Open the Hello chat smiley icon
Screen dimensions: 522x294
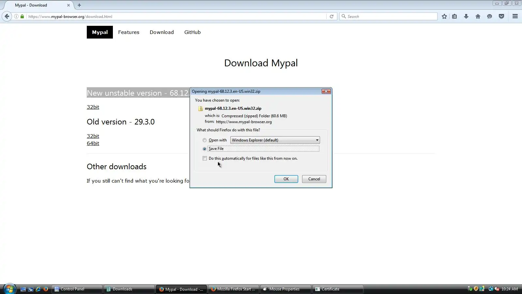[489, 16]
